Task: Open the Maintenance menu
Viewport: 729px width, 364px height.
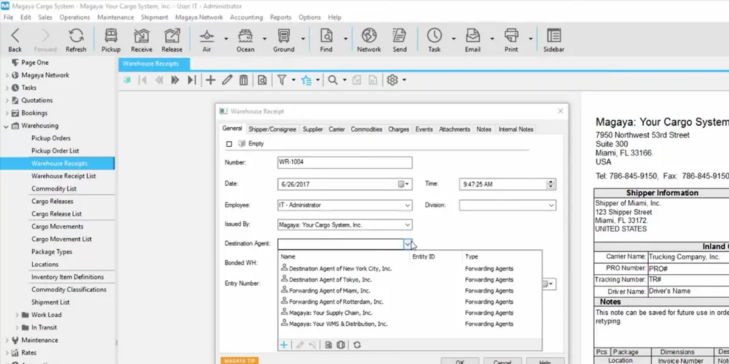Action: [115, 17]
